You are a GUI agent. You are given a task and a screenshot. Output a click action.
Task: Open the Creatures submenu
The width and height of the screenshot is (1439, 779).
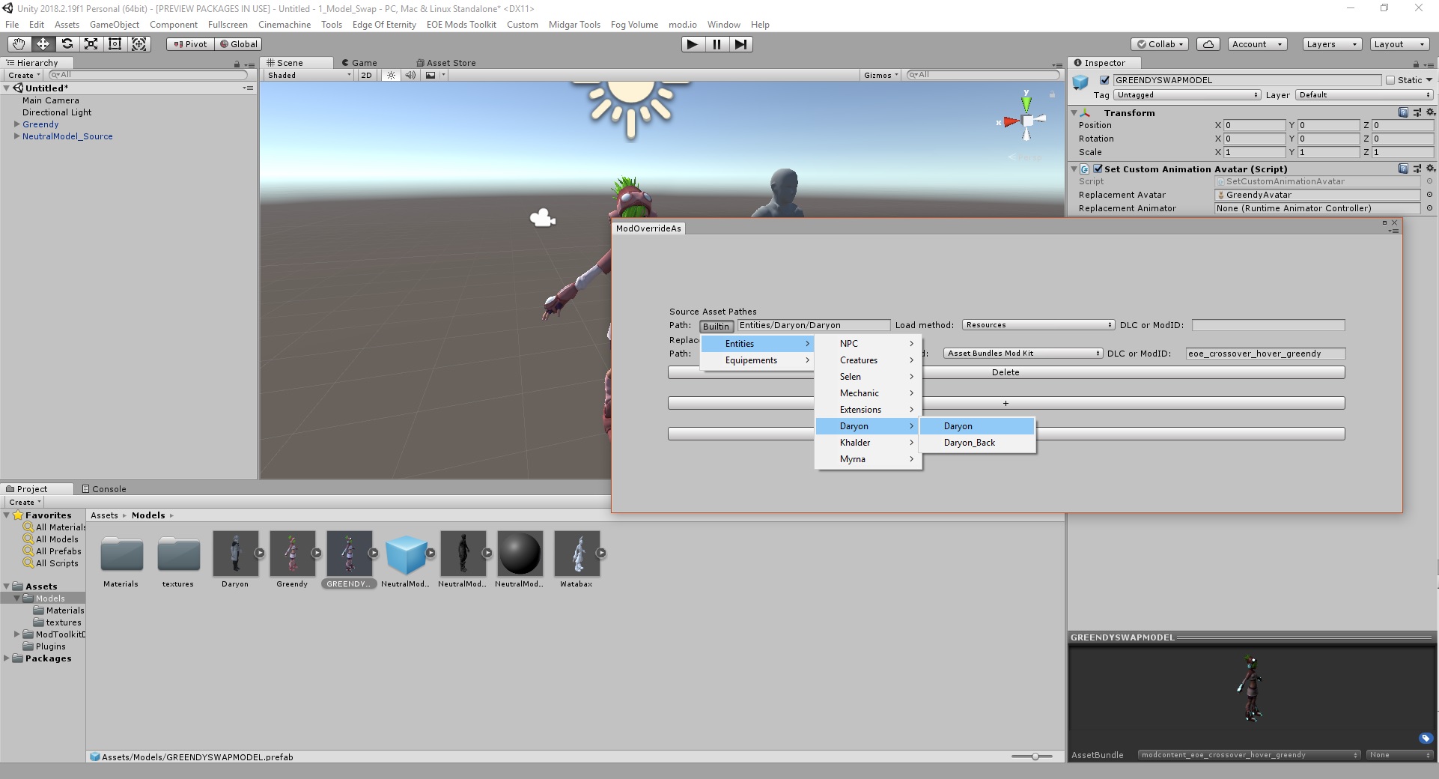[x=868, y=360]
